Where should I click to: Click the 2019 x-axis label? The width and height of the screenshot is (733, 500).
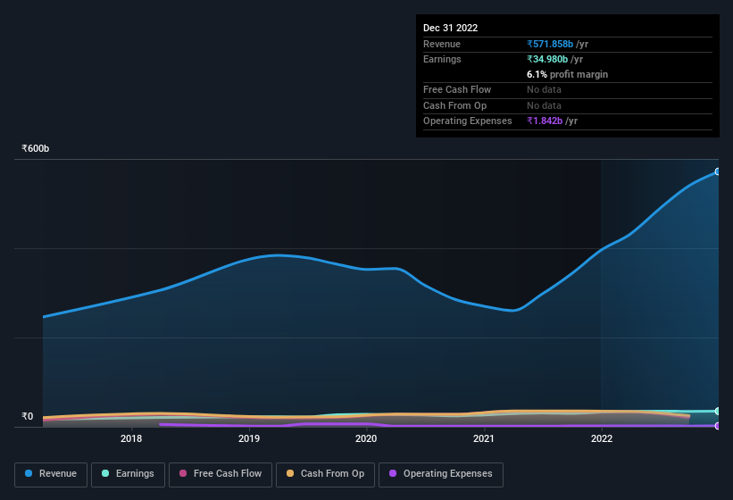tap(249, 438)
